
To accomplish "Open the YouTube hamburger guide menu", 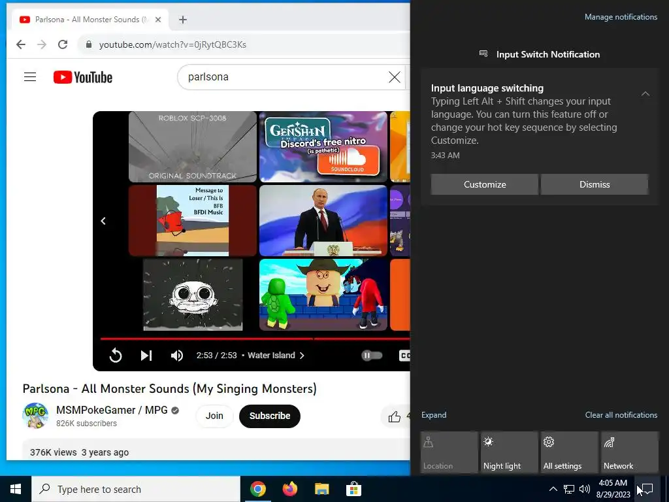I will (30, 77).
